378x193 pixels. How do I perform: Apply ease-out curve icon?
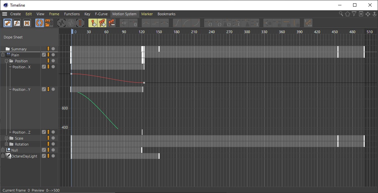click(x=196, y=23)
